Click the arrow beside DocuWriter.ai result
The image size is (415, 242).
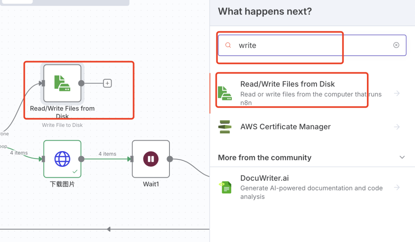click(397, 188)
